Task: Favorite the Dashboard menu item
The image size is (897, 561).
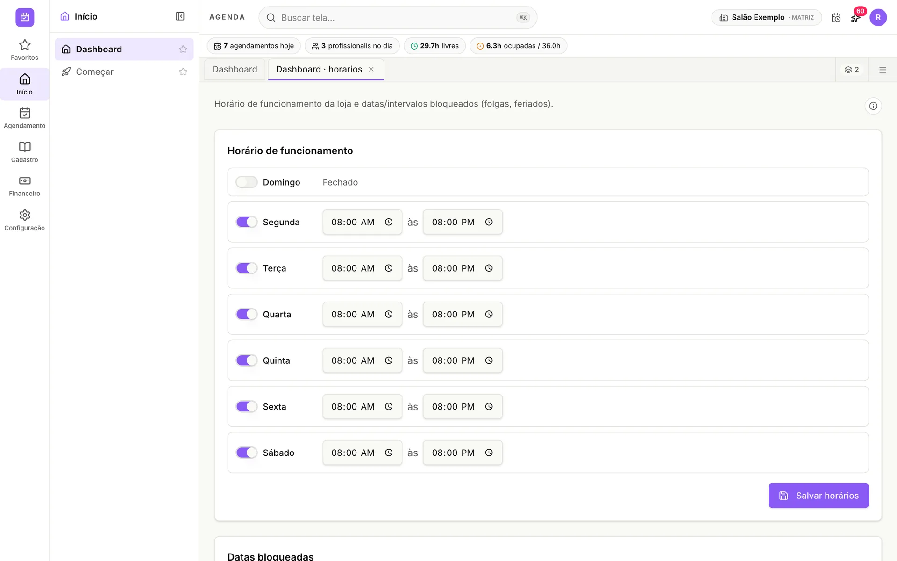Action: pos(183,49)
